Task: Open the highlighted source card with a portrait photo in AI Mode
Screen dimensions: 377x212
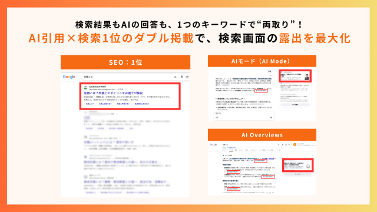Action: click(295, 76)
